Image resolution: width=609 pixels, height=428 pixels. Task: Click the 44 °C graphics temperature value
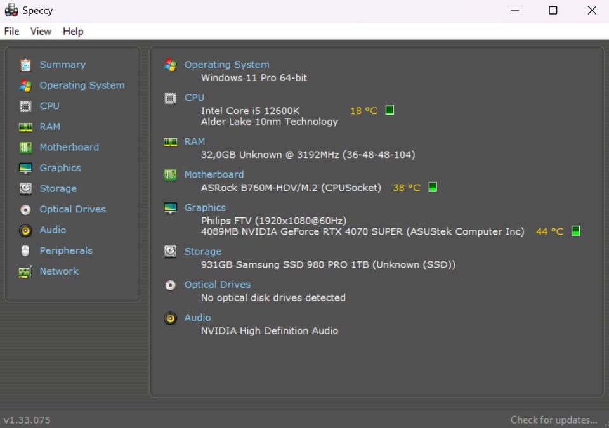coord(549,231)
